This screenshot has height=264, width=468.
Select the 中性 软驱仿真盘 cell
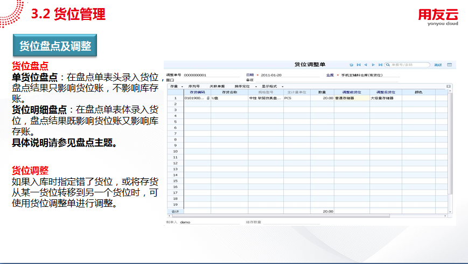tap(266, 98)
